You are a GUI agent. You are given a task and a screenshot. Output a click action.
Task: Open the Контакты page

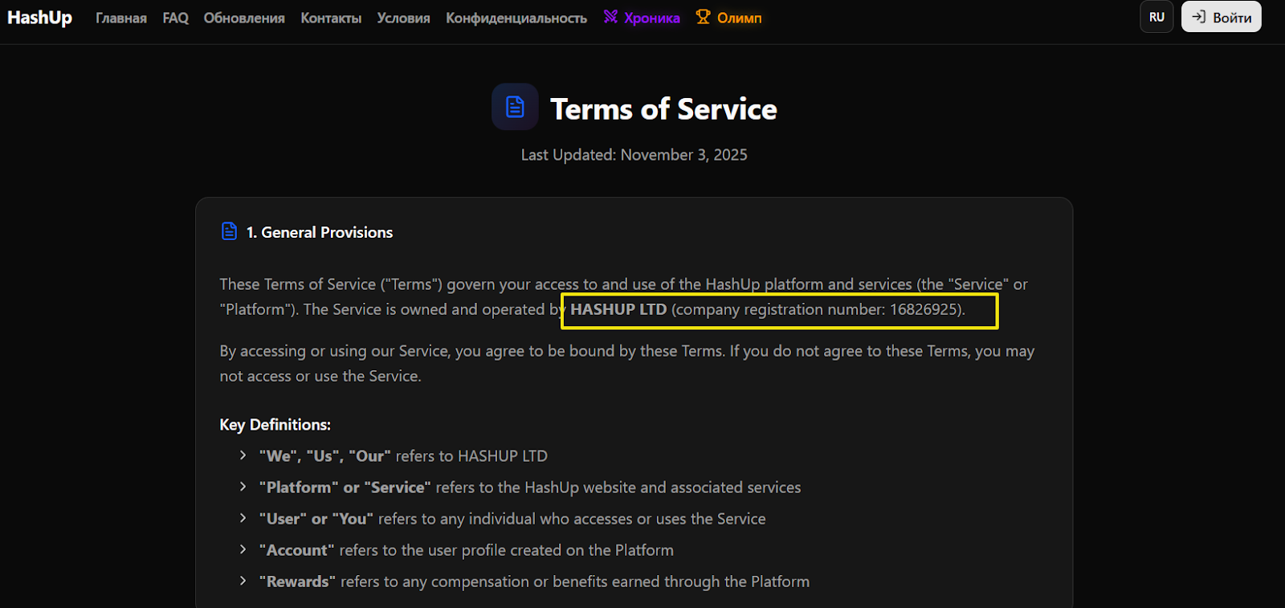point(331,18)
